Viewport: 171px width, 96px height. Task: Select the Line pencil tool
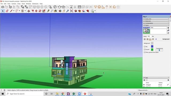11,11
